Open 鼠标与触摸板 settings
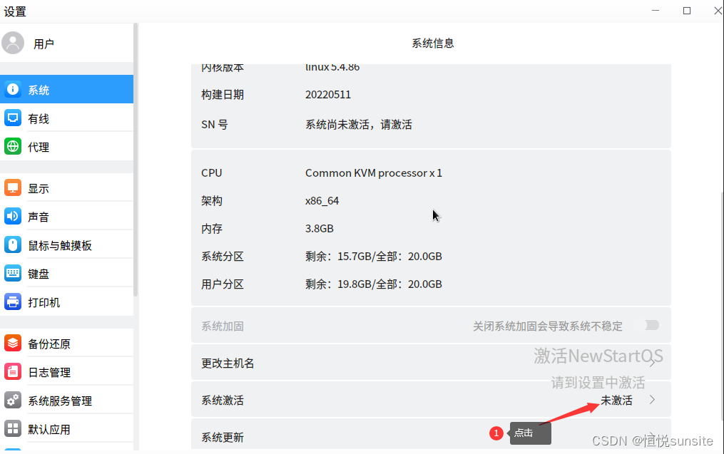724x454 pixels. [x=66, y=244]
